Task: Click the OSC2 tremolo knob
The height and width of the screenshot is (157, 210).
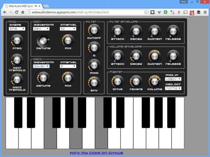Action: [x=17, y=80]
